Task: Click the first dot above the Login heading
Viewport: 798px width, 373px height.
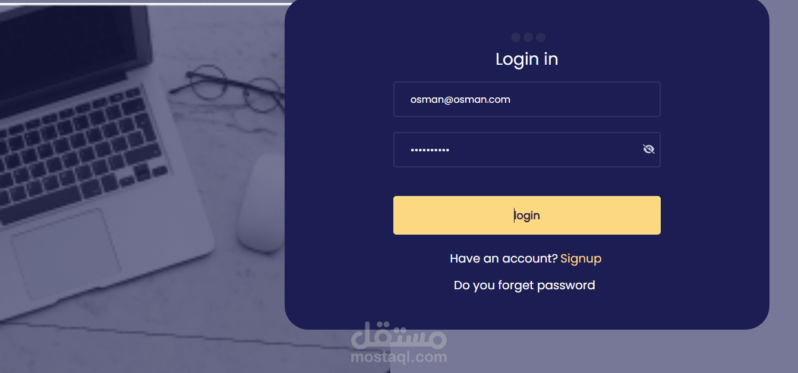Action: 516,37
